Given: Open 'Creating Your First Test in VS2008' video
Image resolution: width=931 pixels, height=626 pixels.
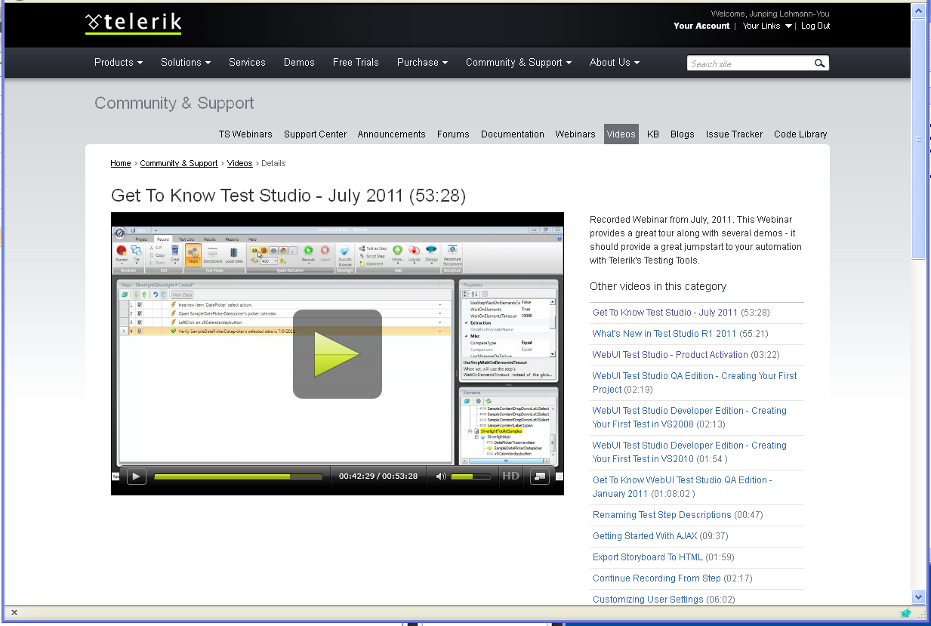Looking at the screenshot, I should [x=689, y=418].
